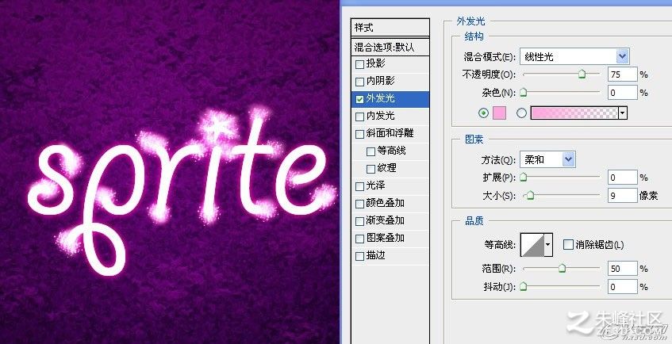Image resolution: width=672 pixels, height=344 pixels.
Task: Uncheck the 外发光 outer glow checkbox
Action: click(x=359, y=99)
